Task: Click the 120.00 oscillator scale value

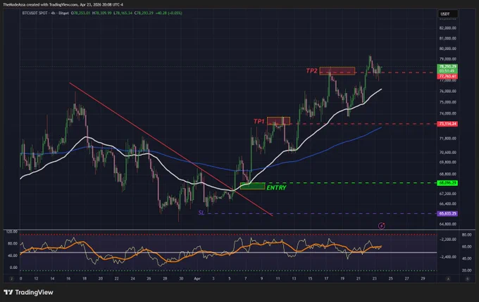Action: coord(11,232)
